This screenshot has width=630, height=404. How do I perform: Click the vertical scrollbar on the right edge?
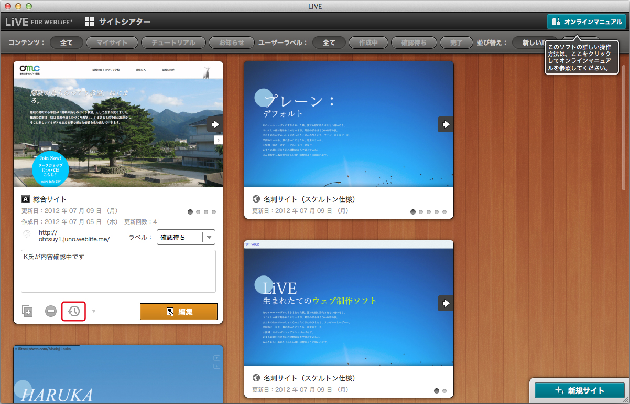(623, 127)
